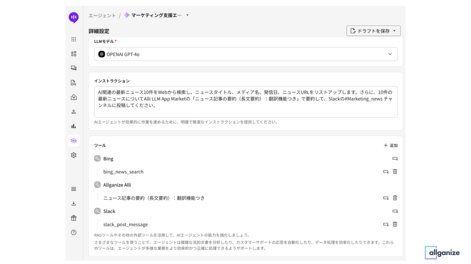This screenshot has width=471, height=264.
Task: Click the マーケティング支援エ… agent title
Action: (157, 15)
